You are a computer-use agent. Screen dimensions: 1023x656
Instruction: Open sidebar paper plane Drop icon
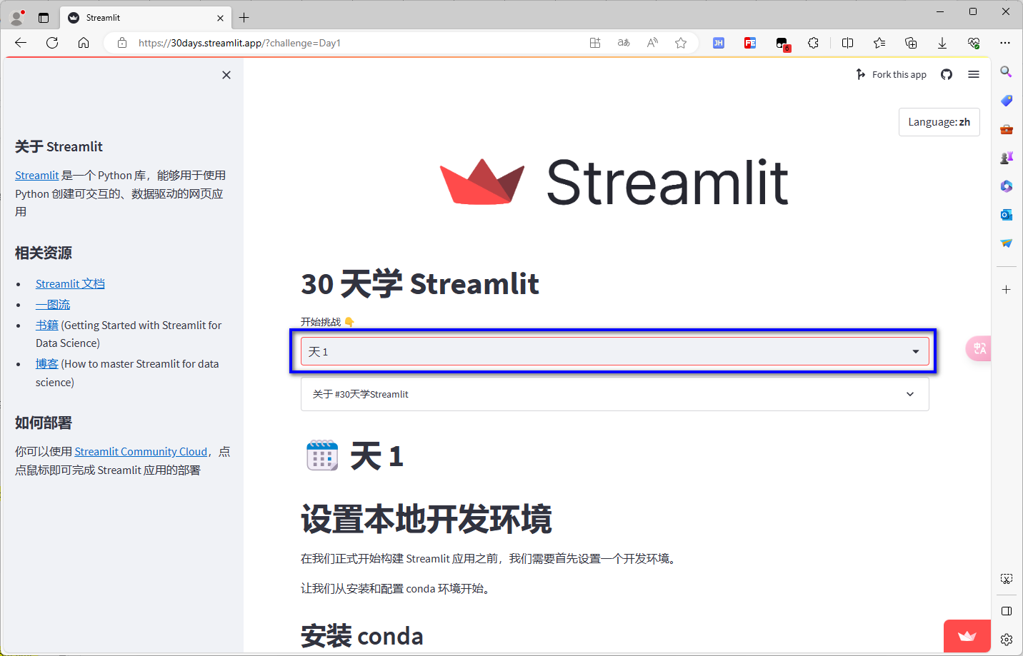(1007, 243)
